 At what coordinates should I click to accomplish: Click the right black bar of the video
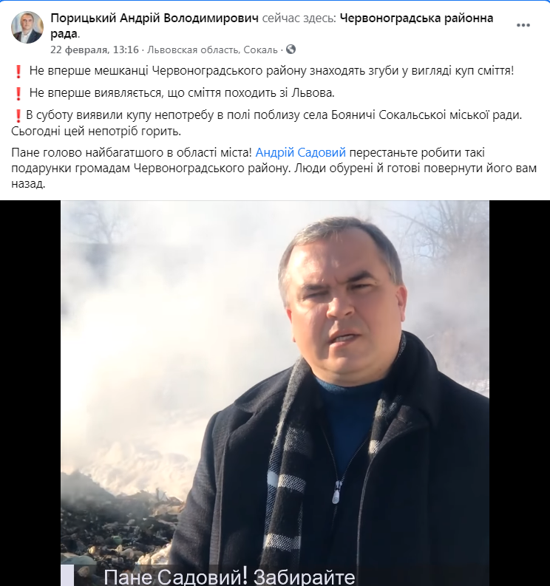tap(520, 393)
